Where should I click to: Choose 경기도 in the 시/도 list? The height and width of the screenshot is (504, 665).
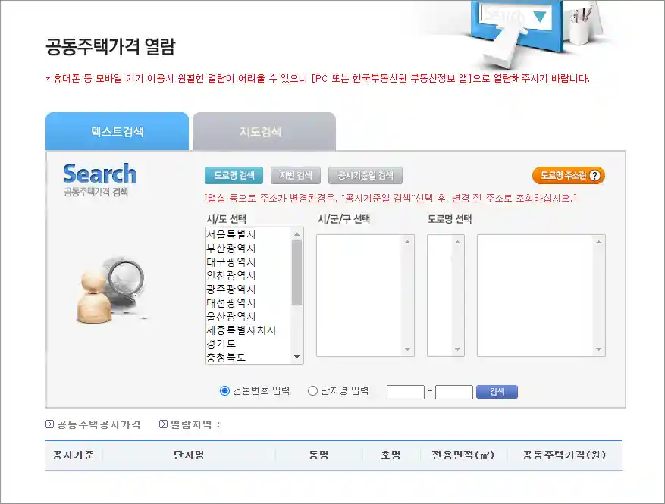[x=221, y=343]
